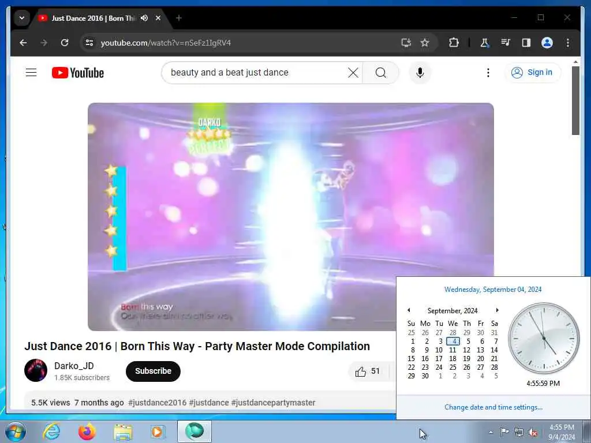Click the #justdancepartymaster hashtag
591x443 pixels.
tap(273, 403)
